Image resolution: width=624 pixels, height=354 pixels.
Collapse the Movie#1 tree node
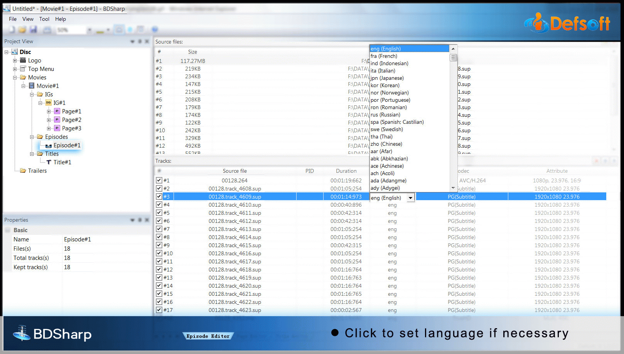pyautogui.click(x=23, y=86)
